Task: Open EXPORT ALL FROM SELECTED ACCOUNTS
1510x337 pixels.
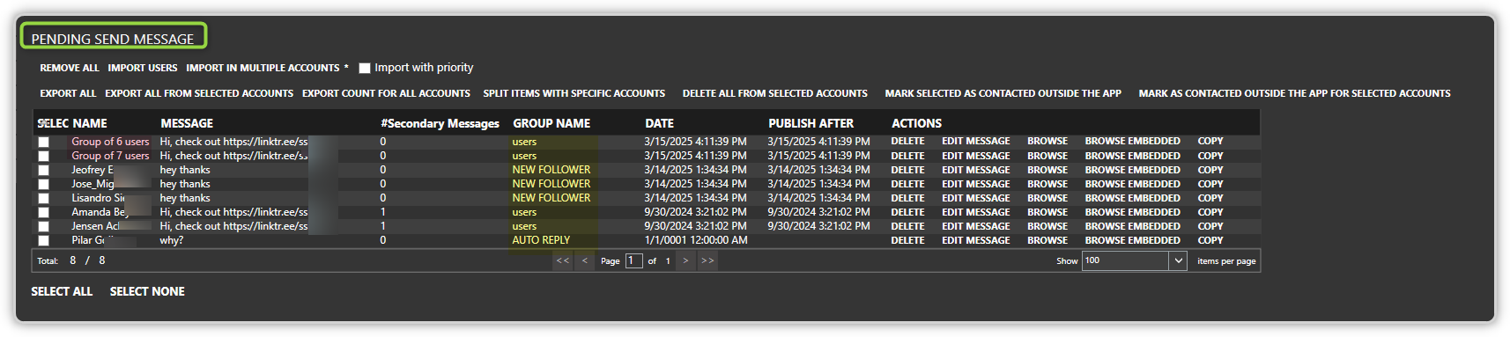Action: pos(199,93)
